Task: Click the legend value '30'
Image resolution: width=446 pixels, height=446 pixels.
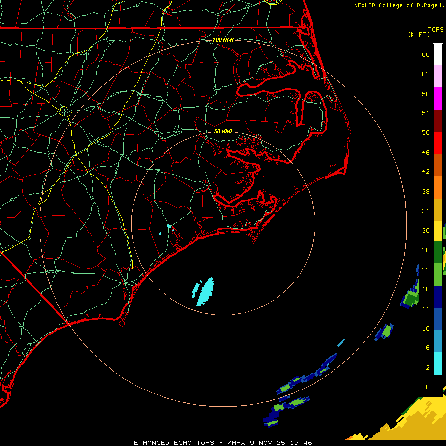Action: [x=426, y=230]
